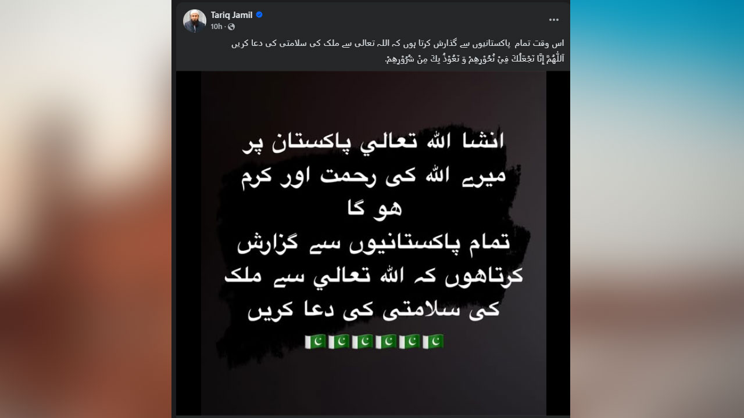Screen dimensions: 744x418
Task: Open the three-dot post options menu
Action: point(553,19)
